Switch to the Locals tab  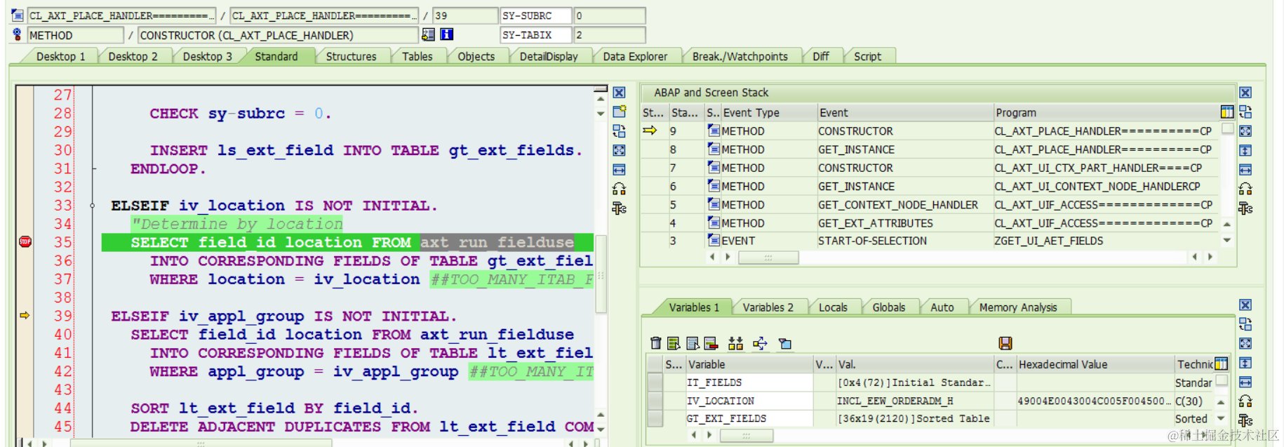click(x=833, y=307)
